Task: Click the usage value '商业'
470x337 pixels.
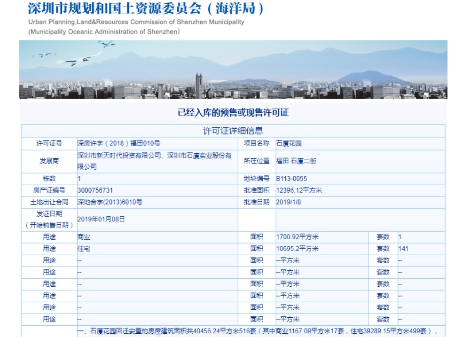Action: click(84, 237)
